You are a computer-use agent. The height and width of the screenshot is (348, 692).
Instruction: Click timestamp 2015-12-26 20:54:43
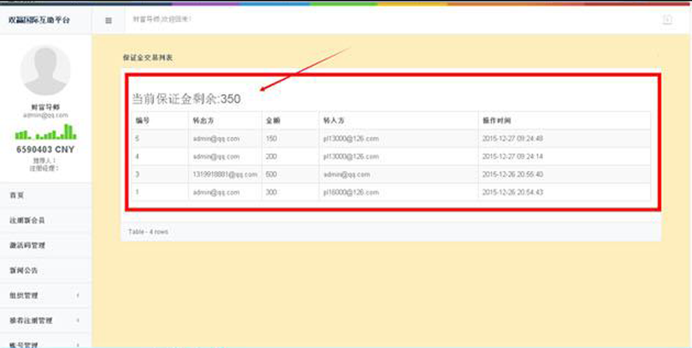tap(513, 192)
